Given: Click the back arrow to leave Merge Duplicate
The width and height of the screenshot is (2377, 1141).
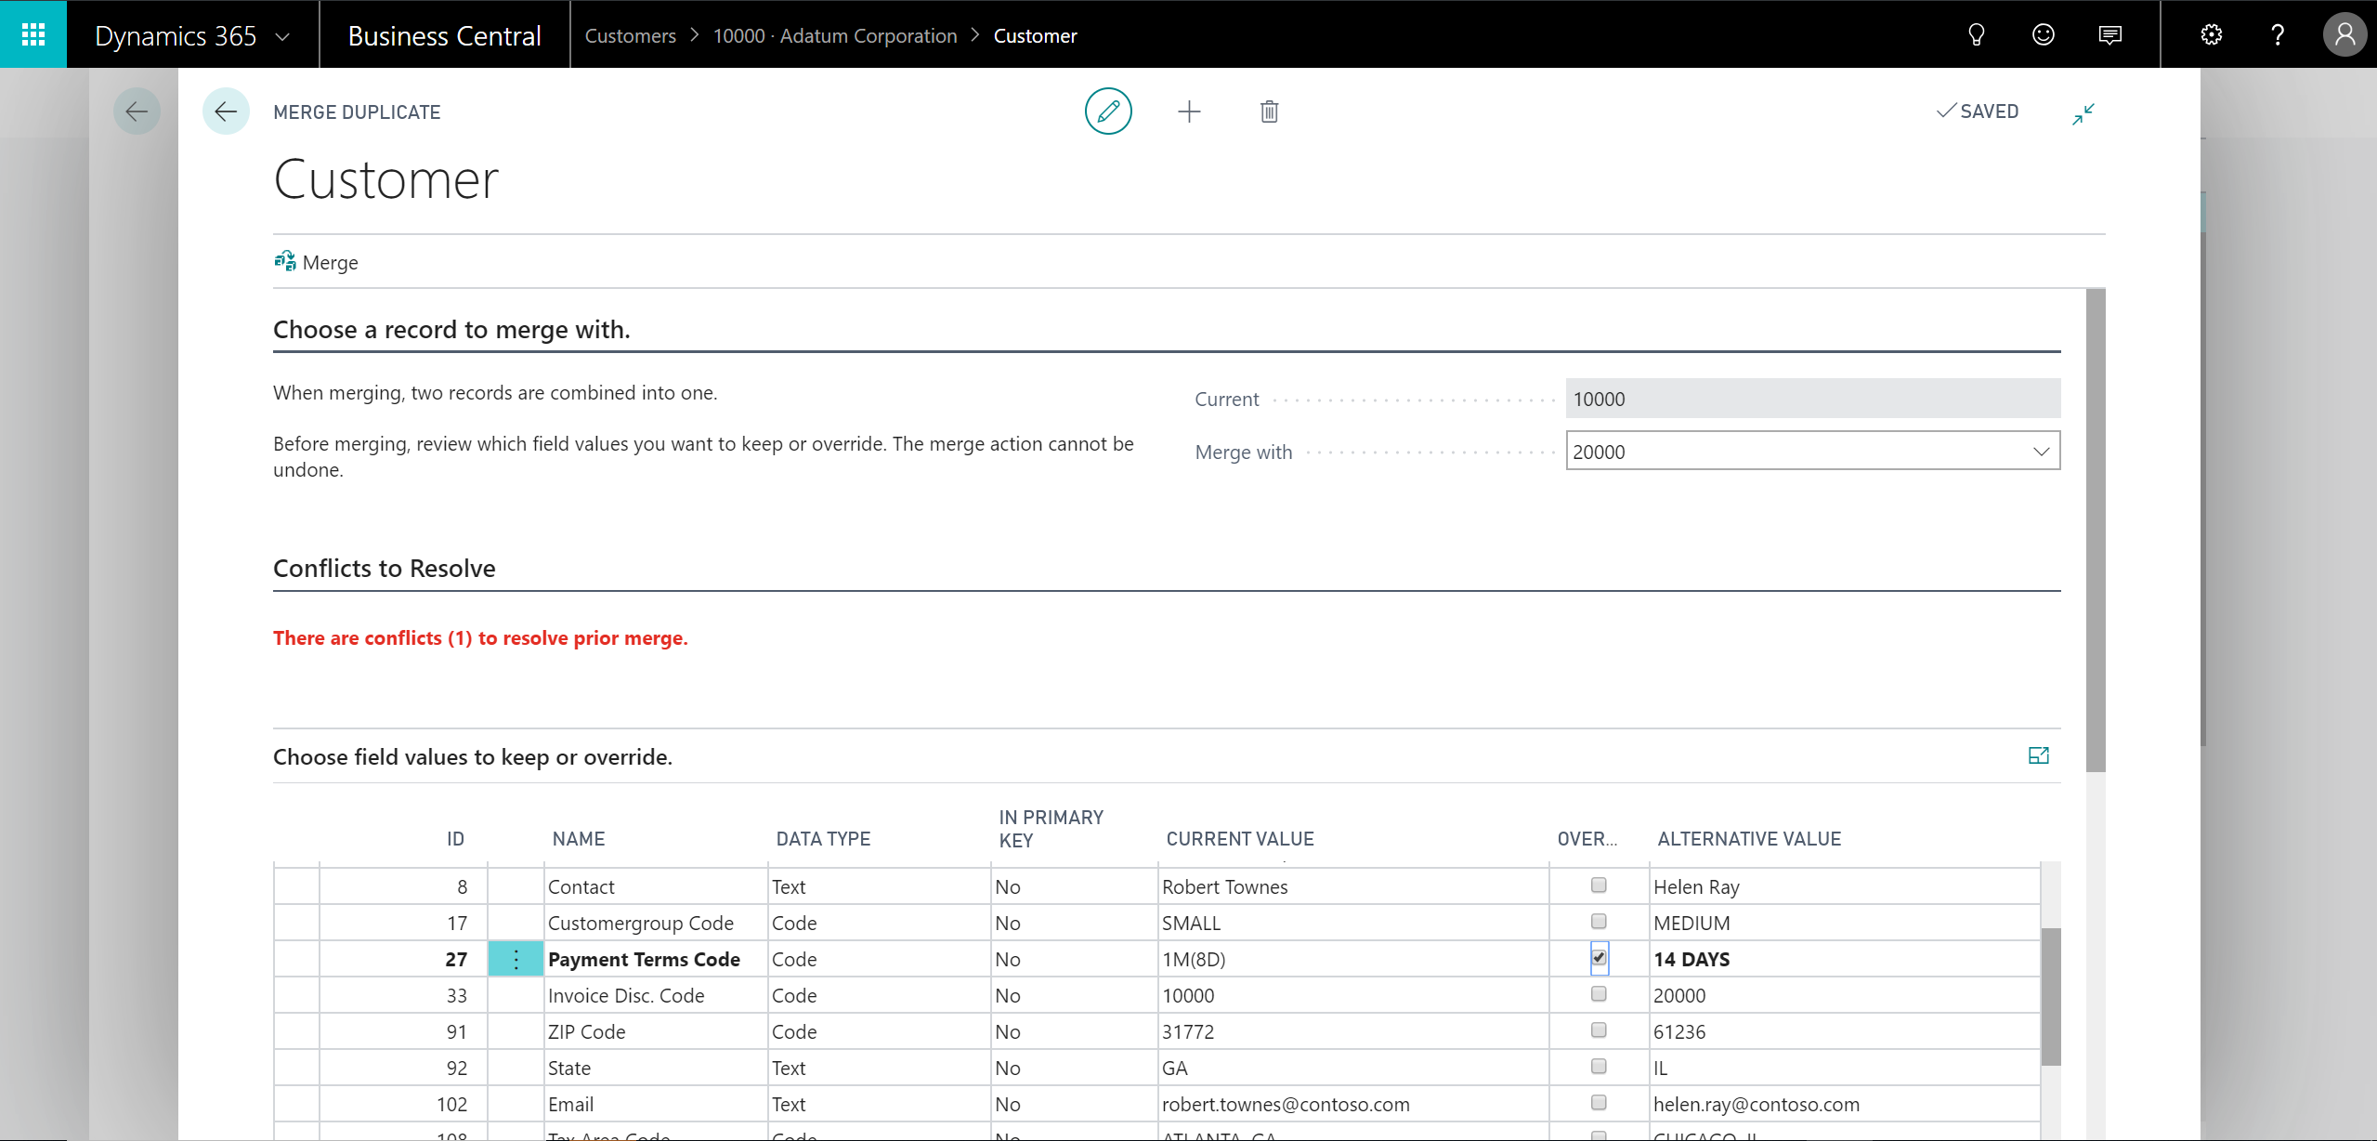Looking at the screenshot, I should tap(226, 111).
